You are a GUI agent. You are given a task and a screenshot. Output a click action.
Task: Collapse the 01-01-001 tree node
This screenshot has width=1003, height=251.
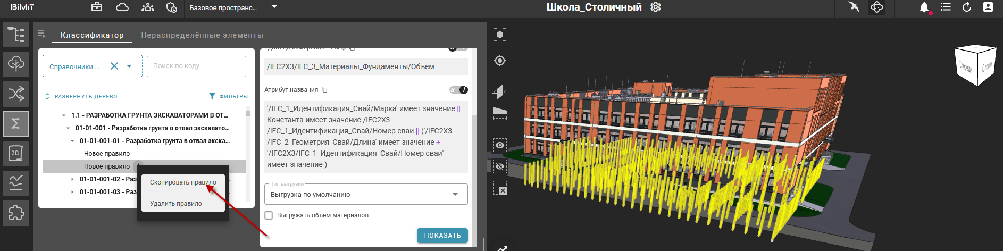(x=68, y=128)
